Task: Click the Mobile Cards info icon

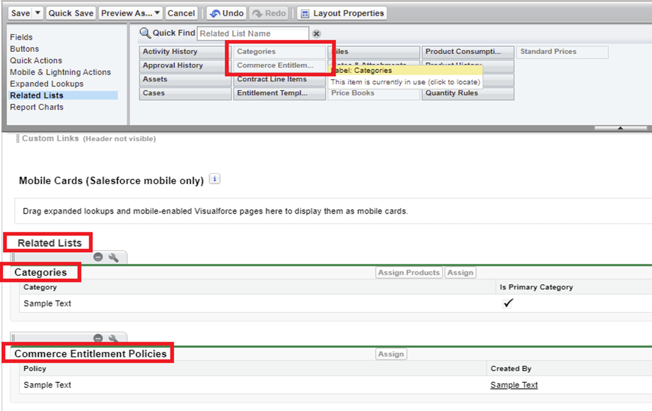Action: point(215,179)
